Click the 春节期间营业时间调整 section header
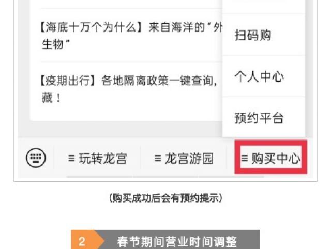Screen dimensions: 331x249 (x=165, y=241)
